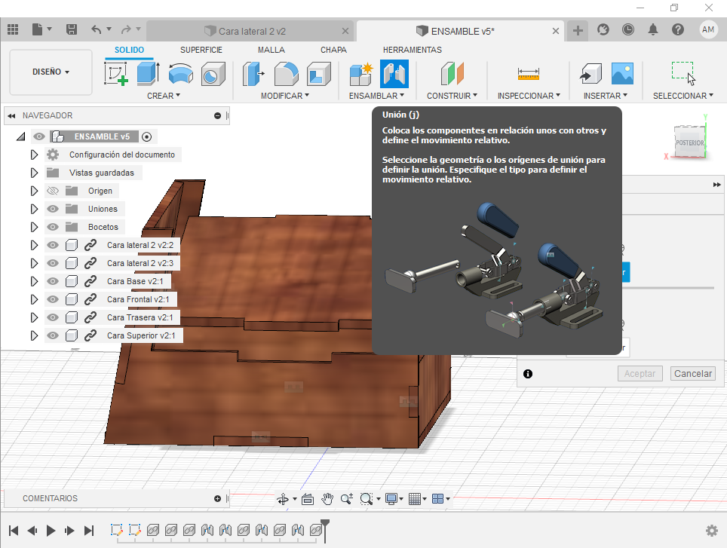This screenshot has height=548, width=727.
Task: Expand the Bocetos folder in the browser
Action: (x=34, y=227)
